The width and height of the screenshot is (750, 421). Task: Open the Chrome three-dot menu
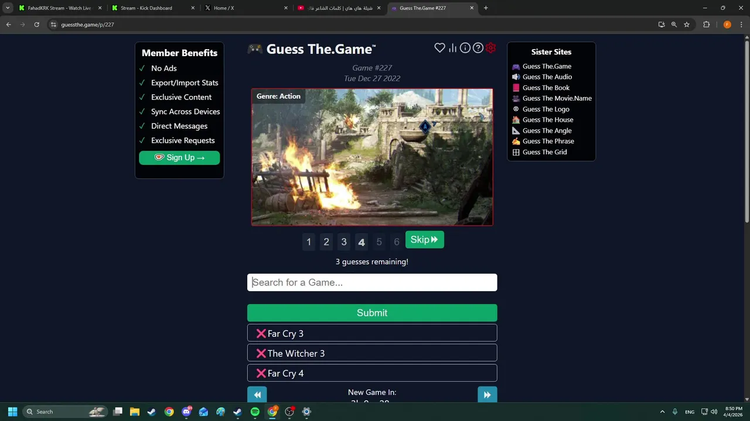point(741,25)
